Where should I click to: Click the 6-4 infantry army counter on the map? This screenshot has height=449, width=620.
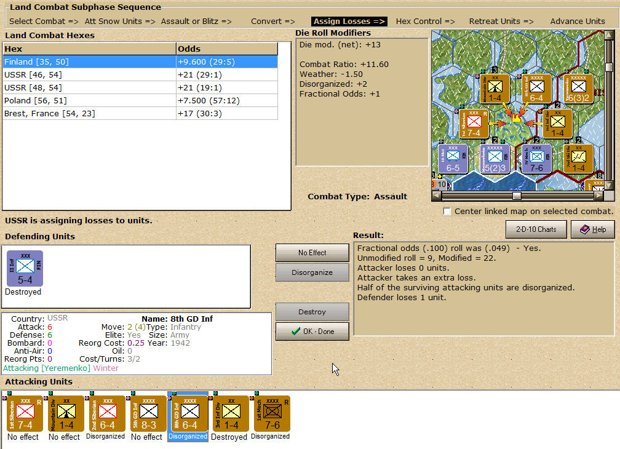coord(536,88)
